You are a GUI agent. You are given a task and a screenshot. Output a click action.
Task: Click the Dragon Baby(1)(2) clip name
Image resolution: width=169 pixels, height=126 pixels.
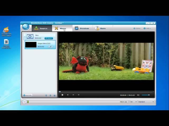pyautogui.click(x=44, y=44)
